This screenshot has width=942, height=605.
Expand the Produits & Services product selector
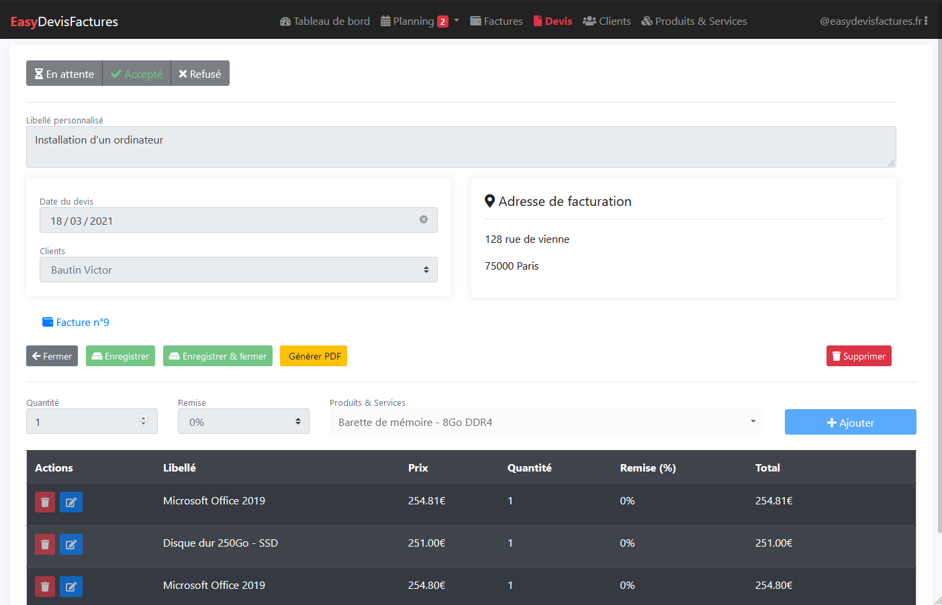pyautogui.click(x=547, y=422)
